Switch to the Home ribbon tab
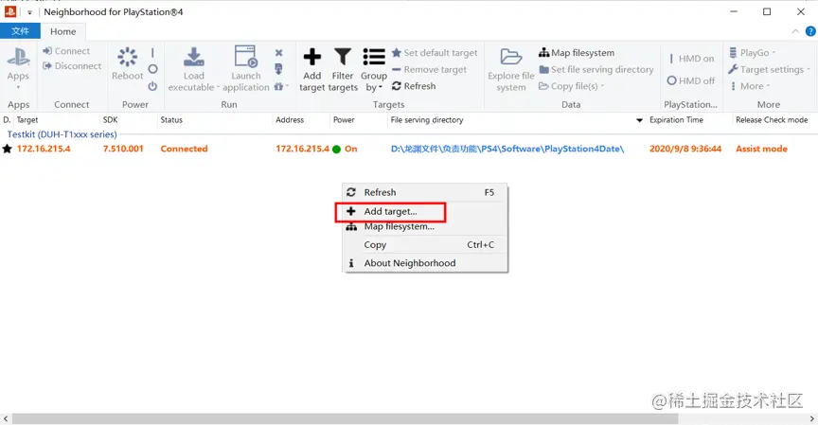 (63, 31)
